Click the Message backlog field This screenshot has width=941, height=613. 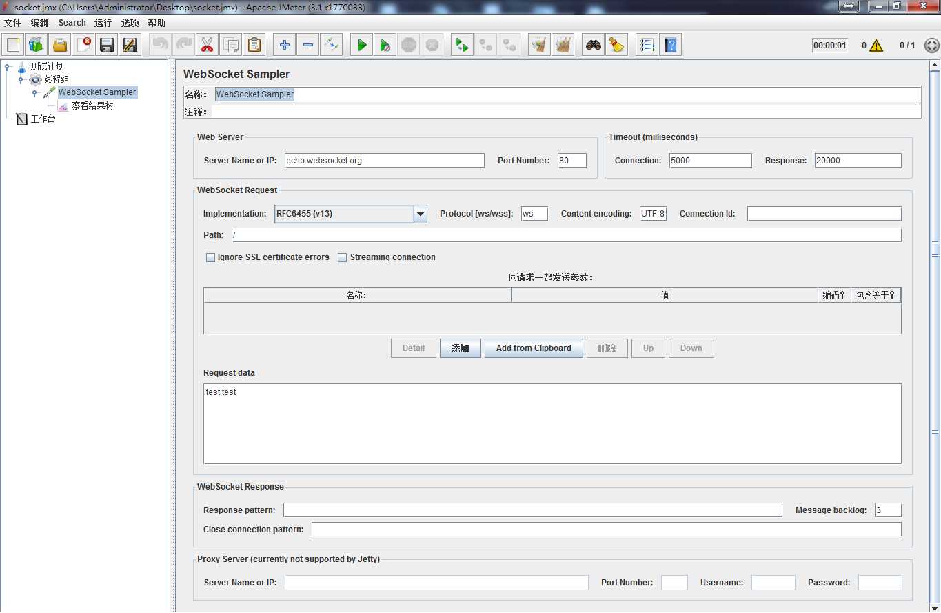point(888,510)
